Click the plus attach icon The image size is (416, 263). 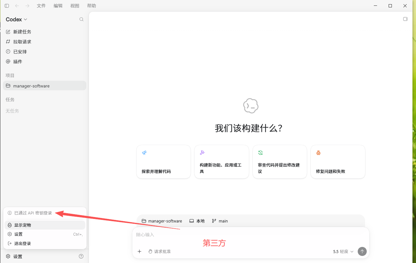[x=139, y=251]
